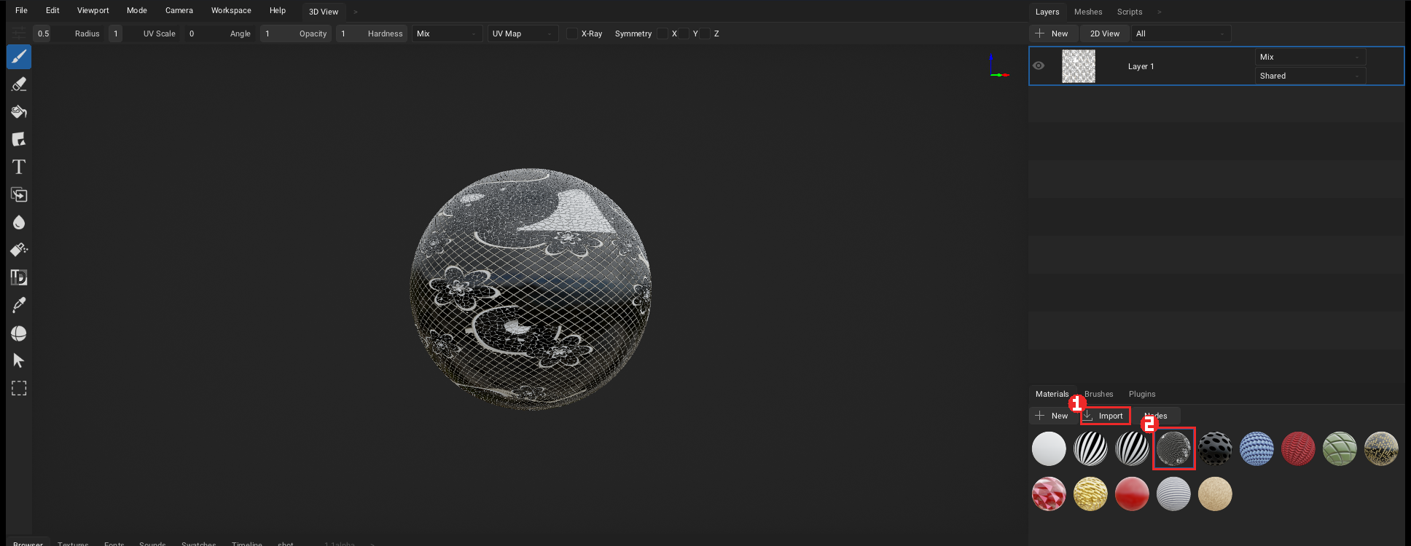
Task: Click the 2D View button
Action: (x=1105, y=33)
